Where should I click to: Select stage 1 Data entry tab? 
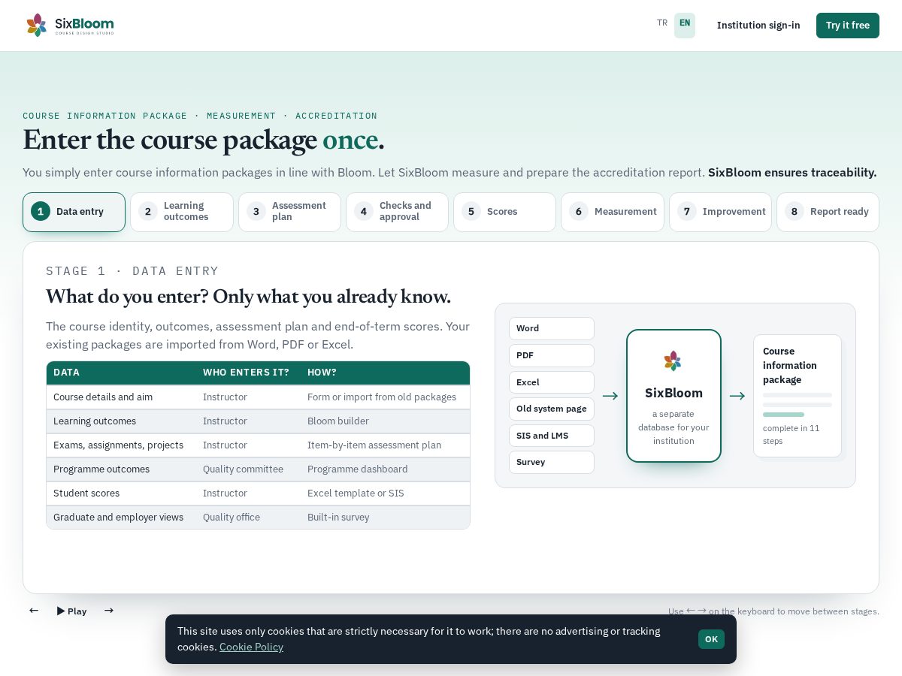point(74,212)
